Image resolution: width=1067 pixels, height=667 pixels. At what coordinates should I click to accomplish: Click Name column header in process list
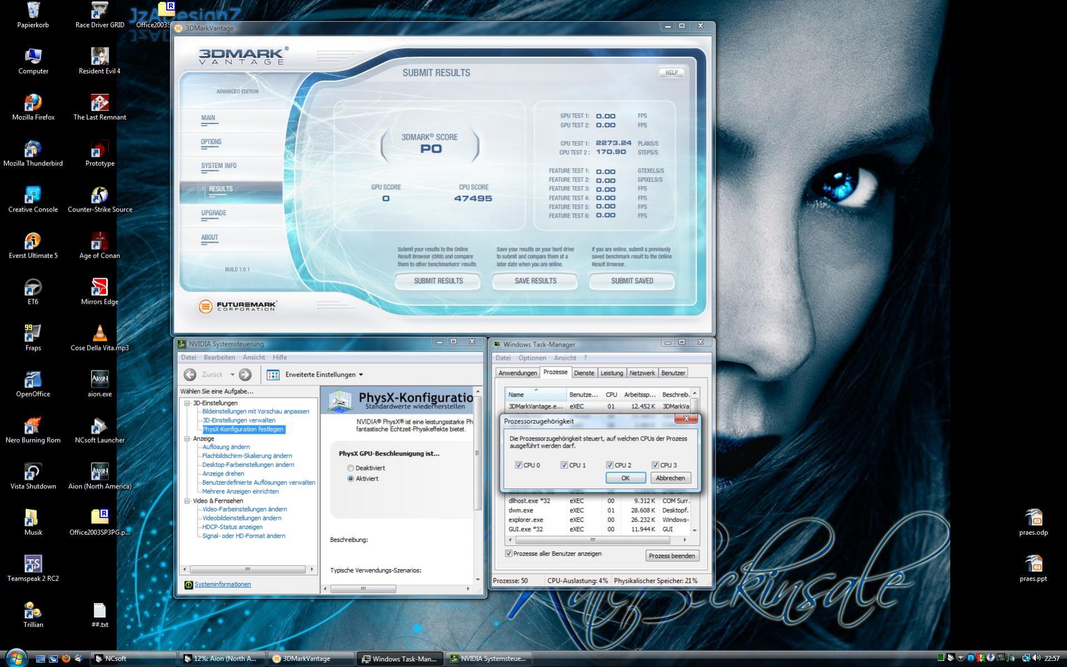(535, 394)
